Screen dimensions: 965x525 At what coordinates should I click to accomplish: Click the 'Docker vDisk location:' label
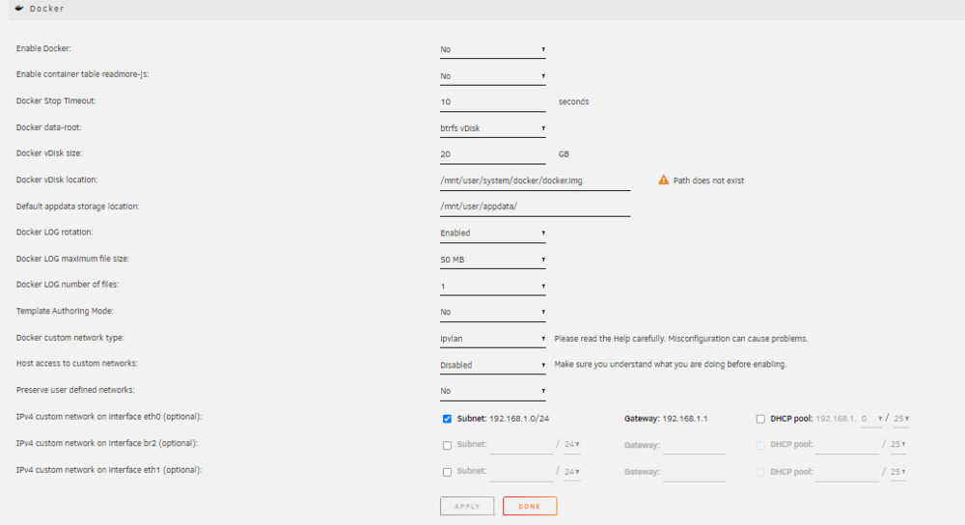(x=57, y=180)
